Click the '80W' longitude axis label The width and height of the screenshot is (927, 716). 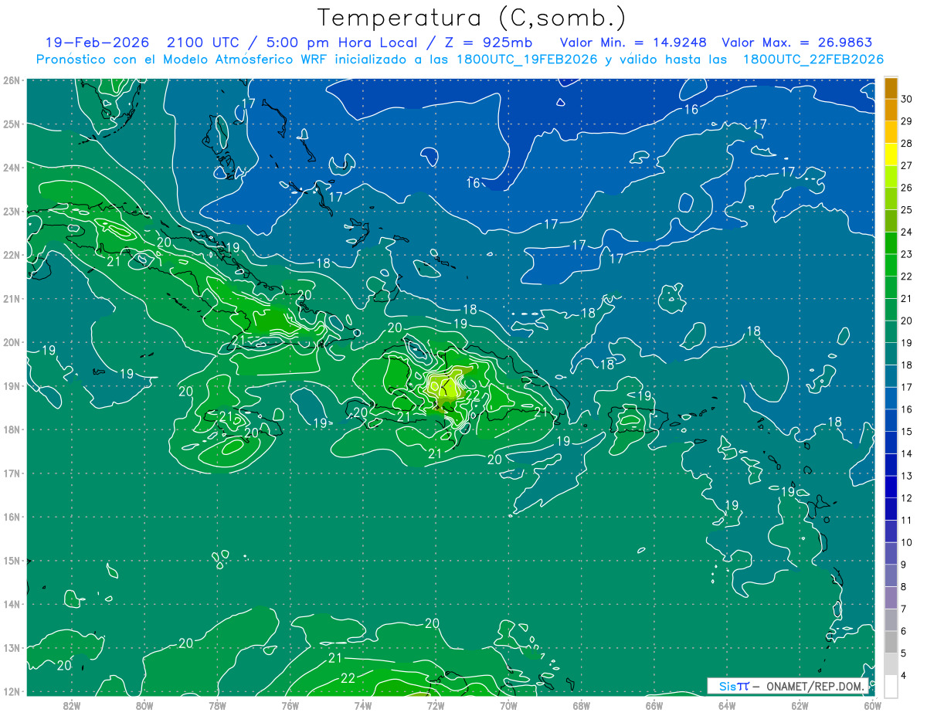(144, 705)
